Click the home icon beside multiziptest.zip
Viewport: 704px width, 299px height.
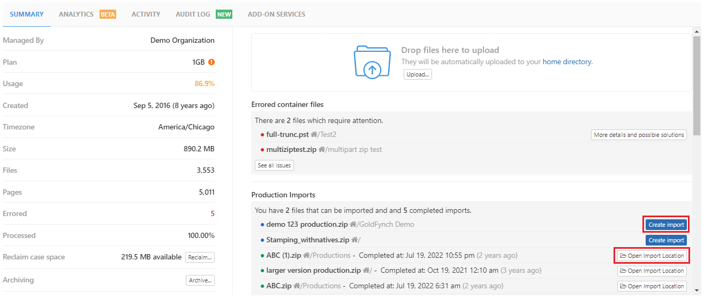[322, 150]
